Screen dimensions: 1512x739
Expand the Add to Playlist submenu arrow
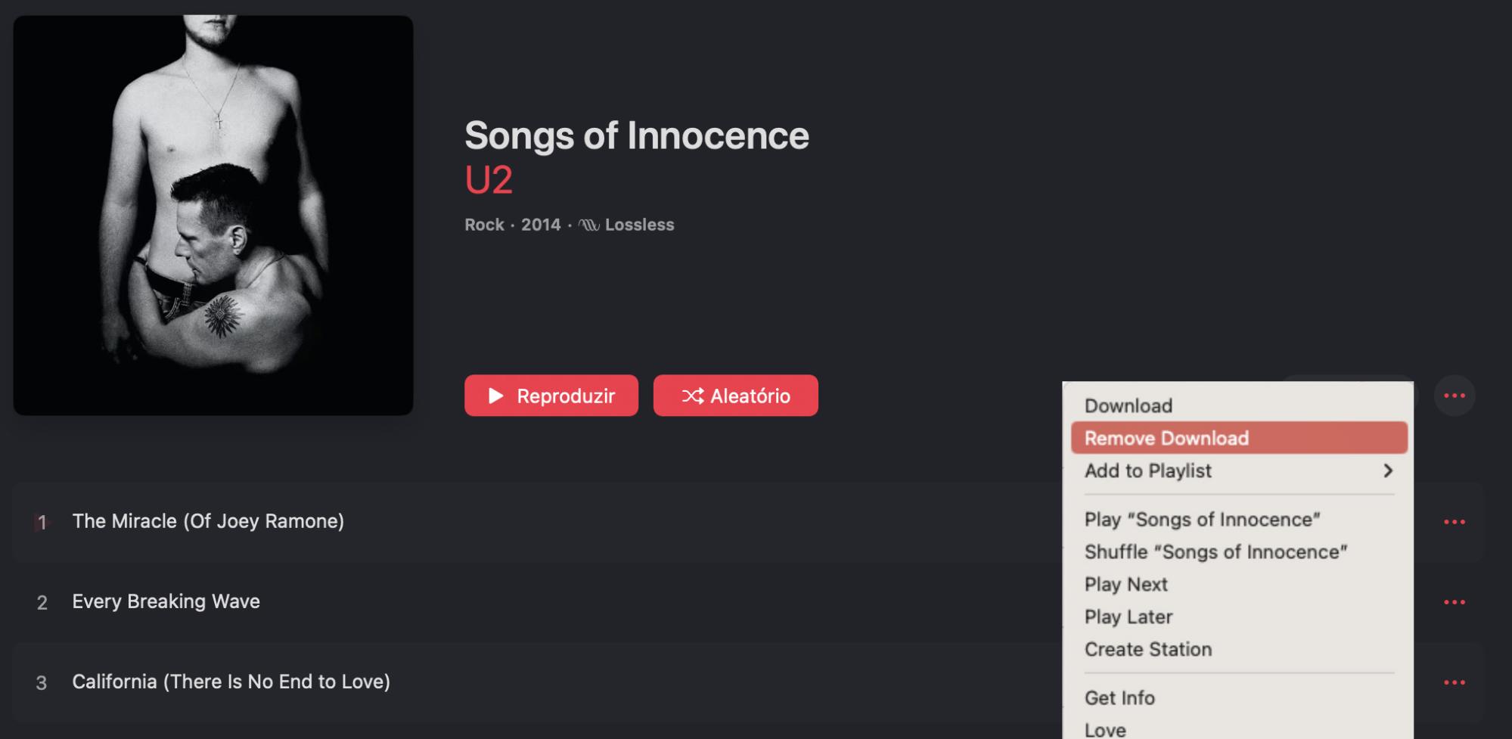pyautogui.click(x=1387, y=470)
